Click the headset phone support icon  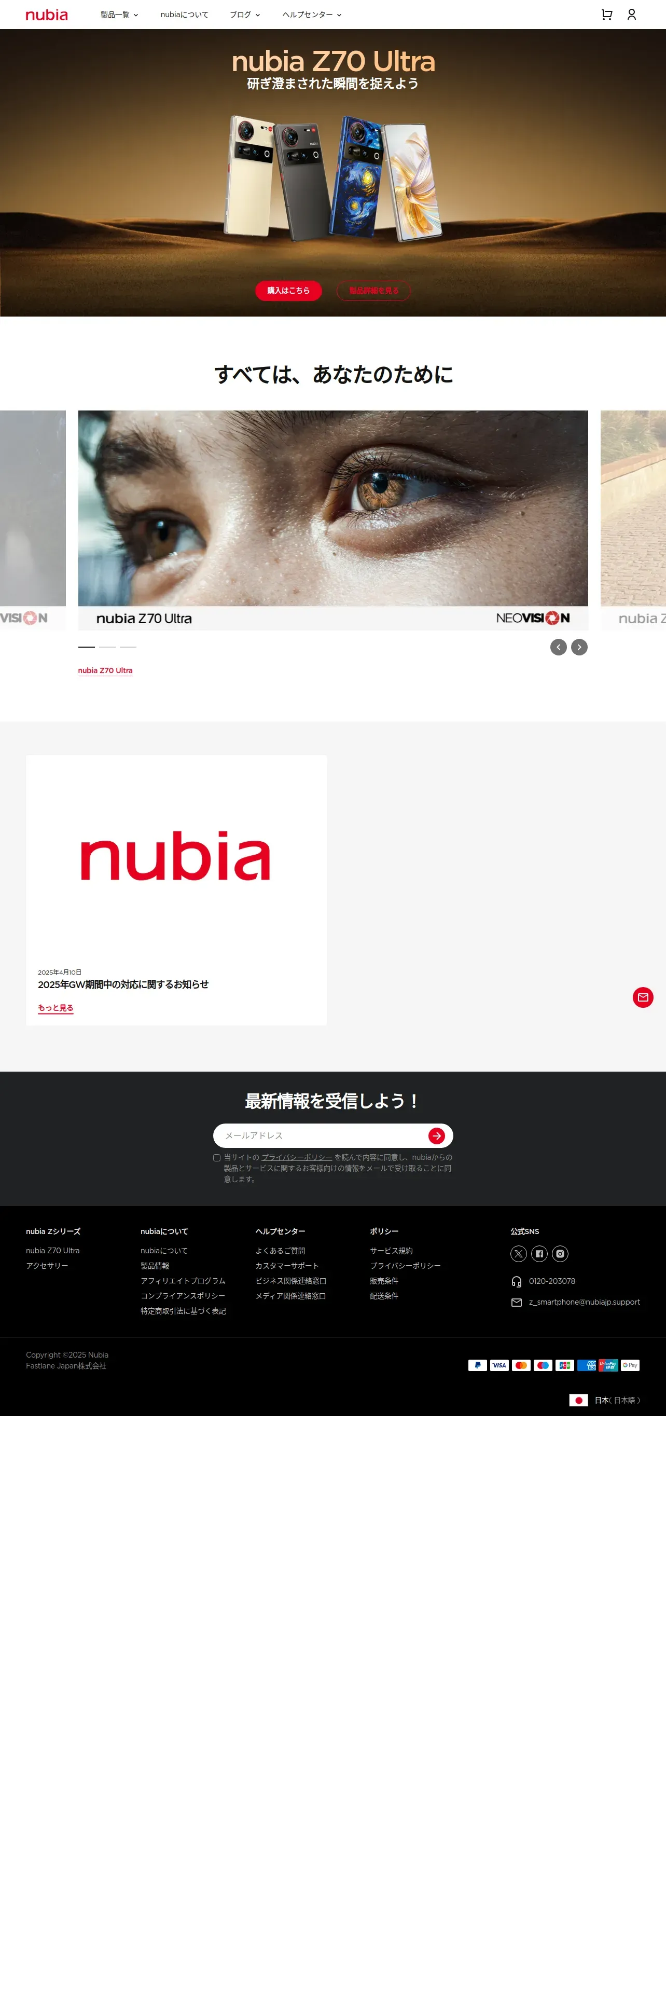coord(517,1281)
